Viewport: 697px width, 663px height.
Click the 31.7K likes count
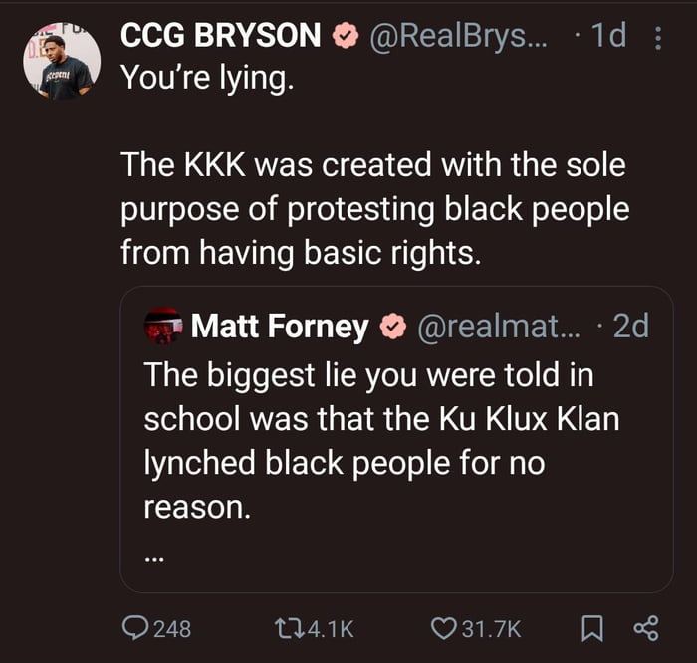coord(490,628)
